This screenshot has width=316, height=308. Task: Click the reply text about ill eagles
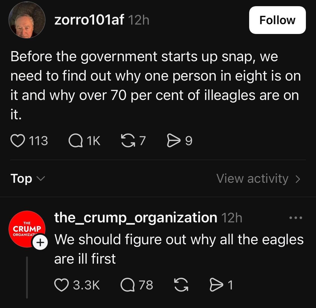tap(179, 249)
